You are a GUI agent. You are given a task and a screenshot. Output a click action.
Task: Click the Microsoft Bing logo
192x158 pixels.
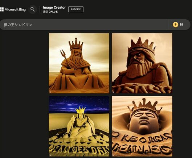point(13,9)
